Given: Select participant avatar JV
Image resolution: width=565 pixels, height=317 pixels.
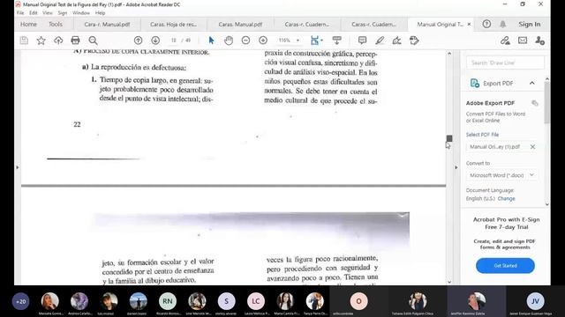Looking at the screenshot, I should [535, 301].
